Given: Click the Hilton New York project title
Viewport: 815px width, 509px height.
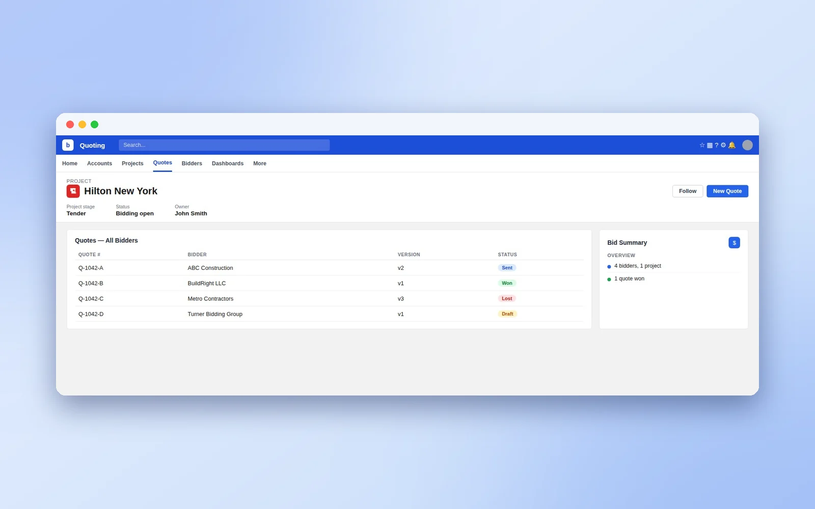Looking at the screenshot, I should coord(121,191).
